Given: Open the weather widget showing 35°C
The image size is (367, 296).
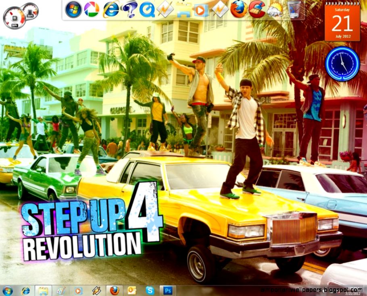Looking at the screenshot, I should [x=275, y=11].
